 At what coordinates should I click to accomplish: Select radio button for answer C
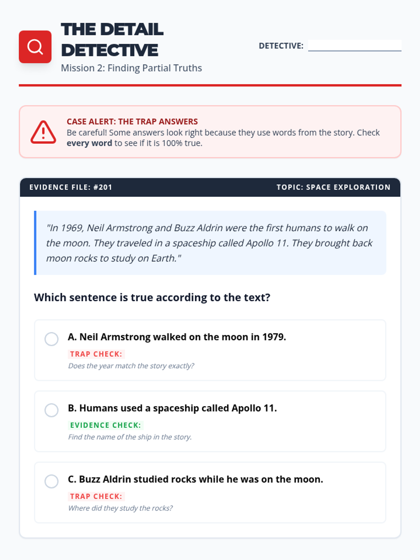click(51, 481)
